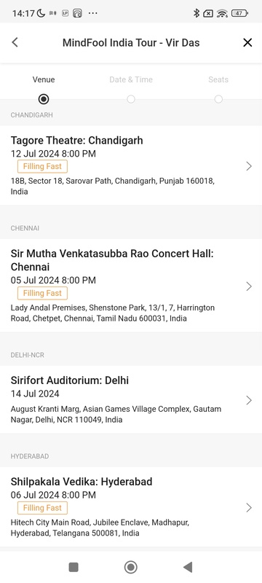Close the MindFool India Tour booking screen

tap(247, 42)
